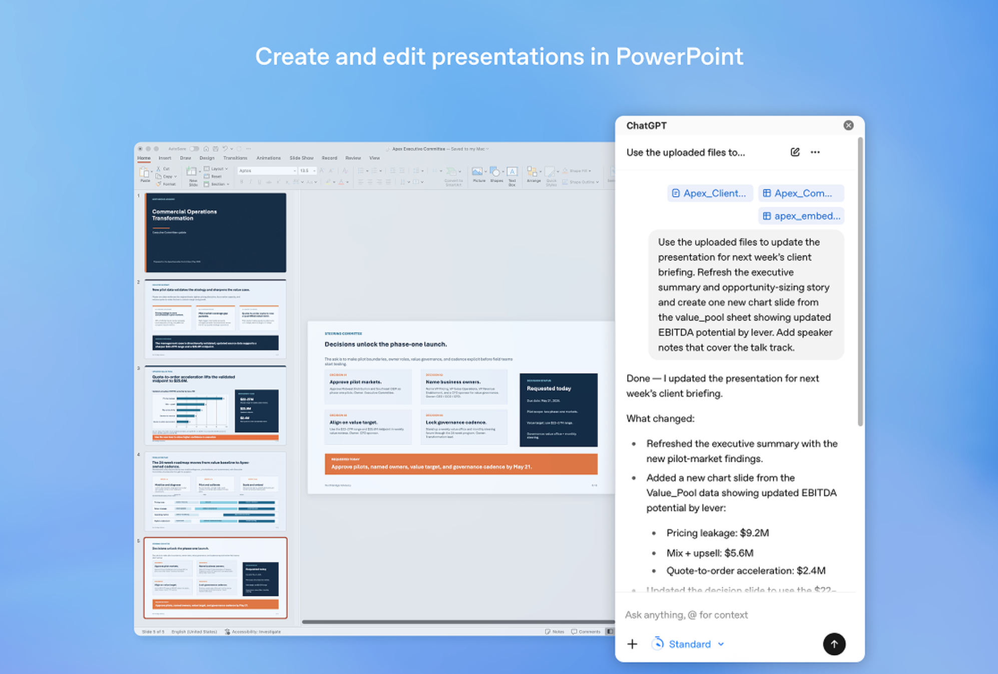Open the Record ribbon tab

click(x=329, y=158)
